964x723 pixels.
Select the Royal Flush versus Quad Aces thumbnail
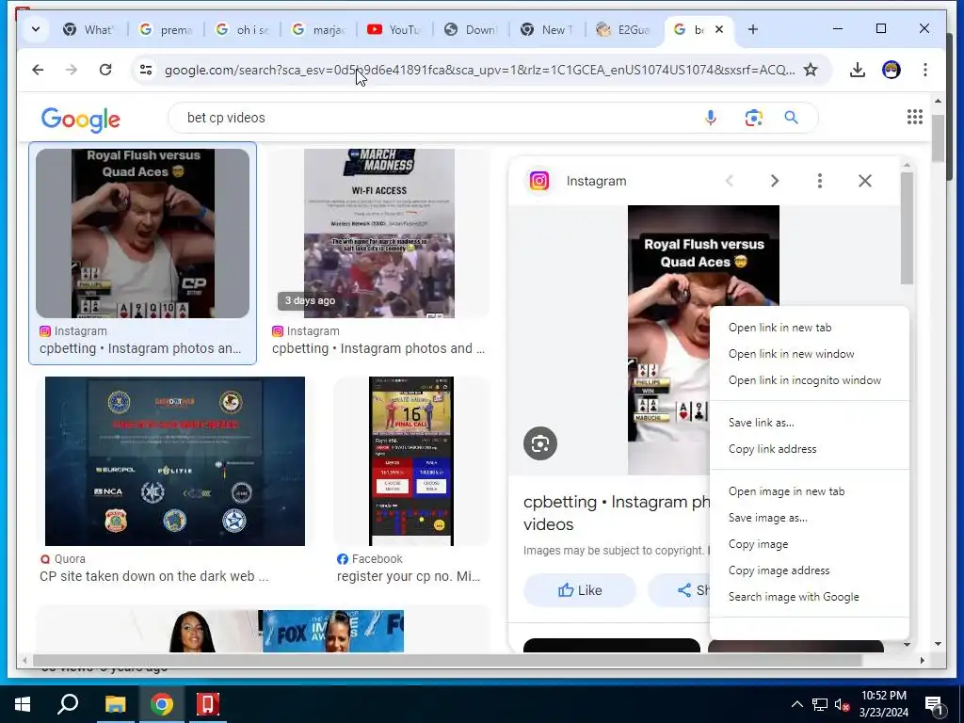[x=143, y=233]
